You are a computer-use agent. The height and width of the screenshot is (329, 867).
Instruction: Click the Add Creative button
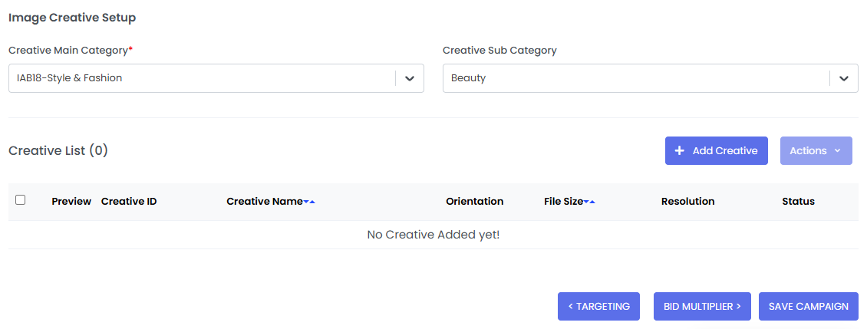(x=716, y=151)
